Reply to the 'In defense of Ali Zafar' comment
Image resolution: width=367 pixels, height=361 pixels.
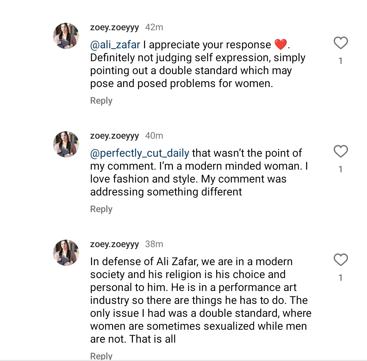101,356
